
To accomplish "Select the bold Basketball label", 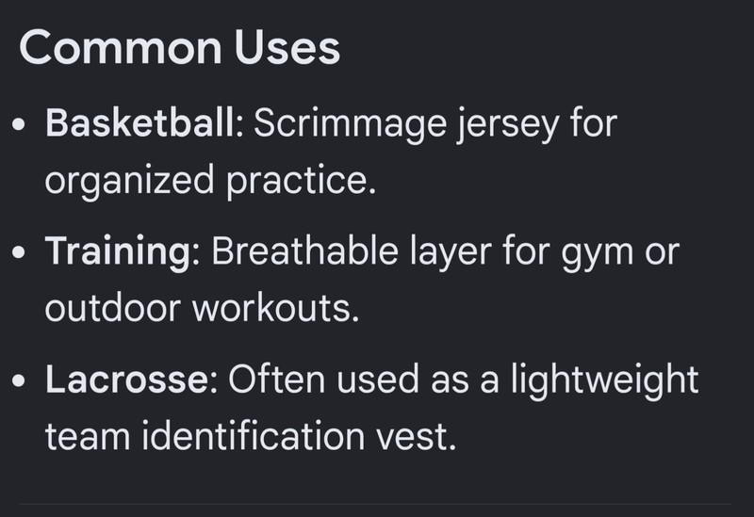I will tap(140, 122).
